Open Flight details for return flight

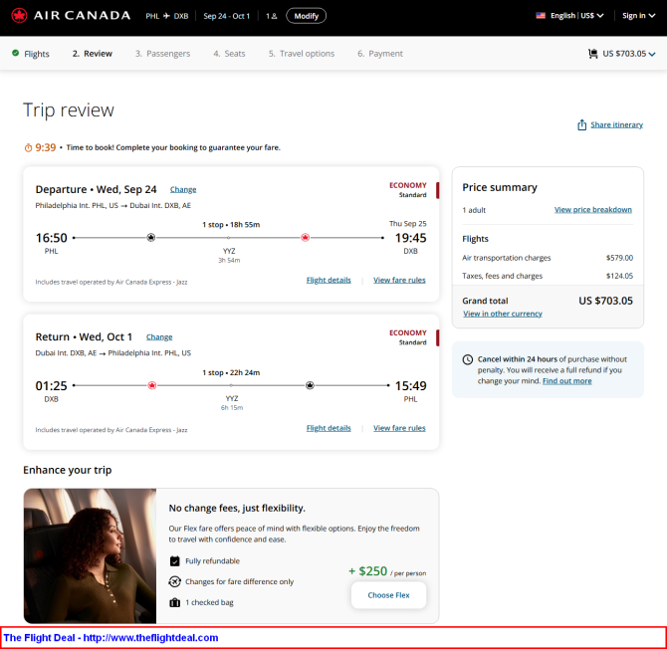click(329, 428)
